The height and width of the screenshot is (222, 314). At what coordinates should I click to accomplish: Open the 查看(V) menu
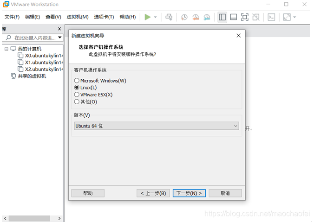pyautogui.click(x=53, y=17)
